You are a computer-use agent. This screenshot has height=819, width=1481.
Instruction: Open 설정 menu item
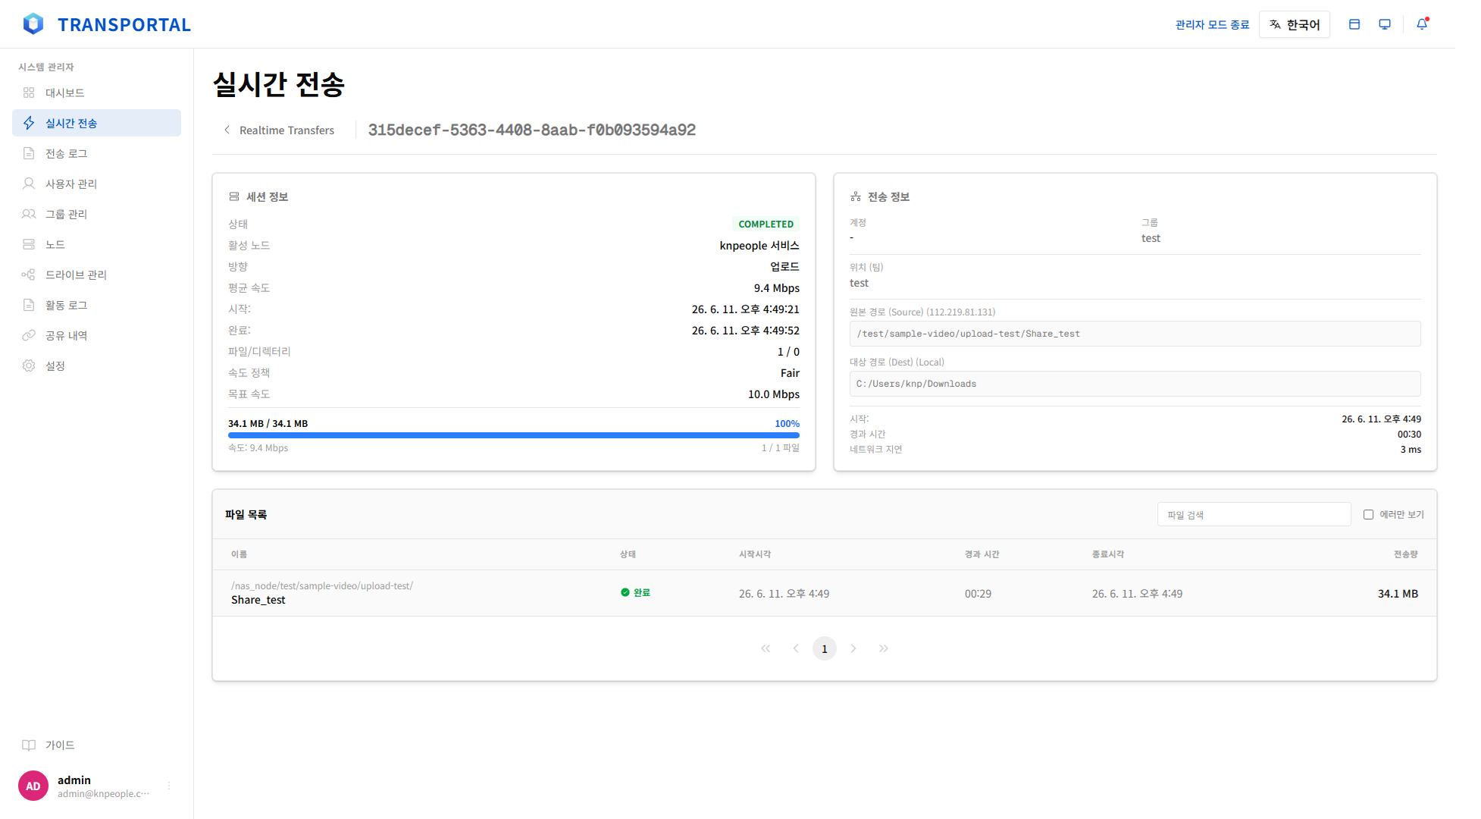point(96,366)
